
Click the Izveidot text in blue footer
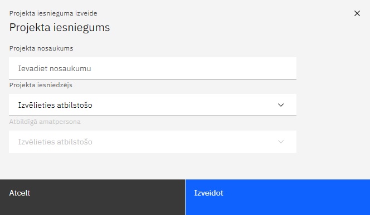[x=208, y=193]
